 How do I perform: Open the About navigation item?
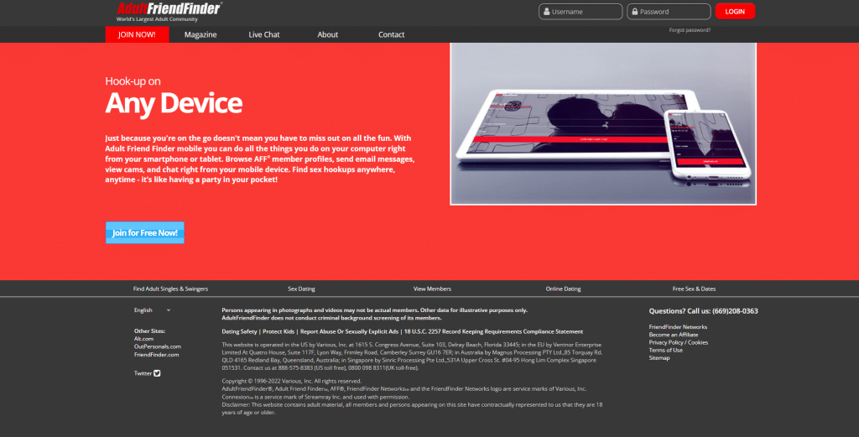click(328, 34)
